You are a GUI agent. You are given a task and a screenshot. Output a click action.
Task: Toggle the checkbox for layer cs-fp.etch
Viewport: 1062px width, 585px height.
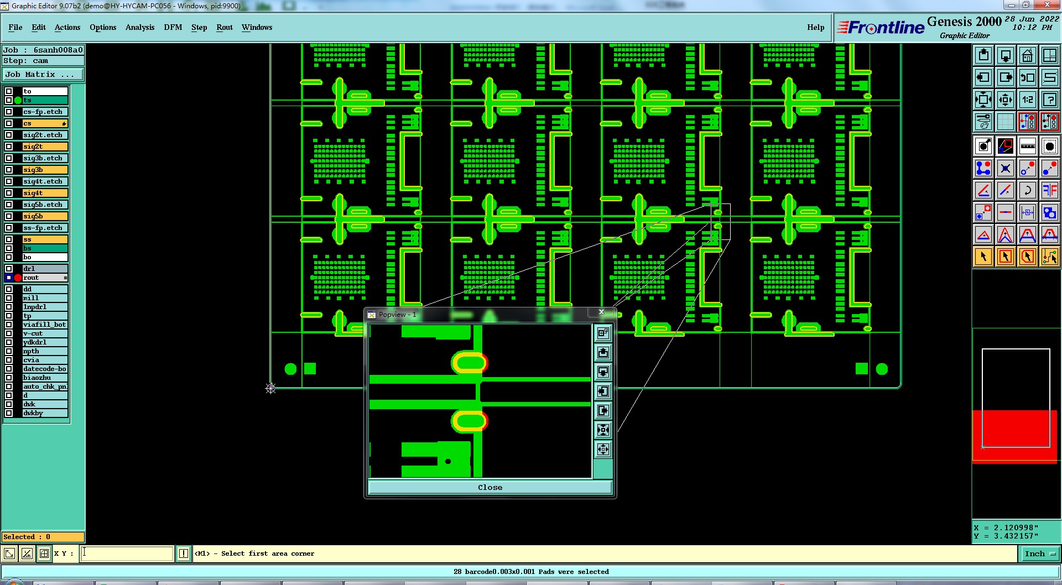tap(9, 112)
